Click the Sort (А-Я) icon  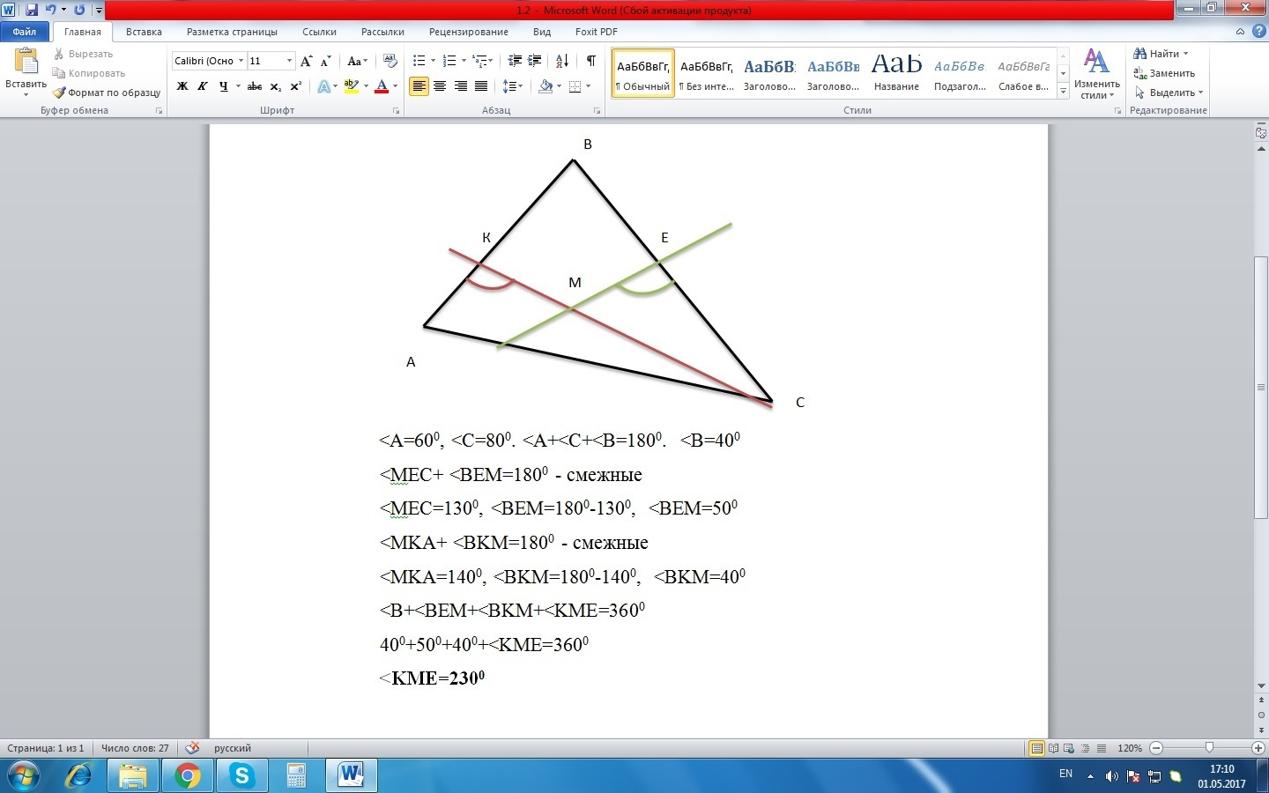tap(562, 61)
